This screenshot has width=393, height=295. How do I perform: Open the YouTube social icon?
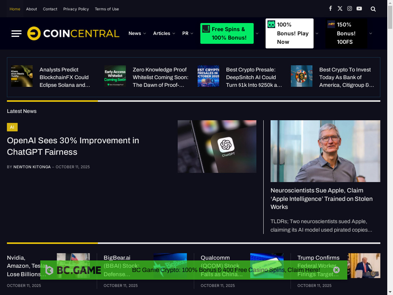click(359, 8)
